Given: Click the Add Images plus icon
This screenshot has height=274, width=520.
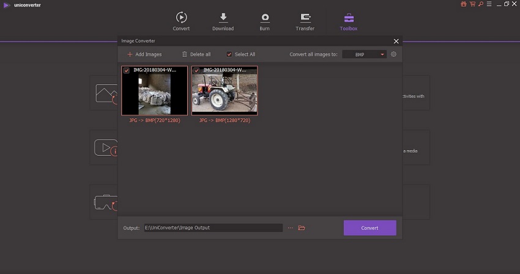Looking at the screenshot, I should coord(130,54).
